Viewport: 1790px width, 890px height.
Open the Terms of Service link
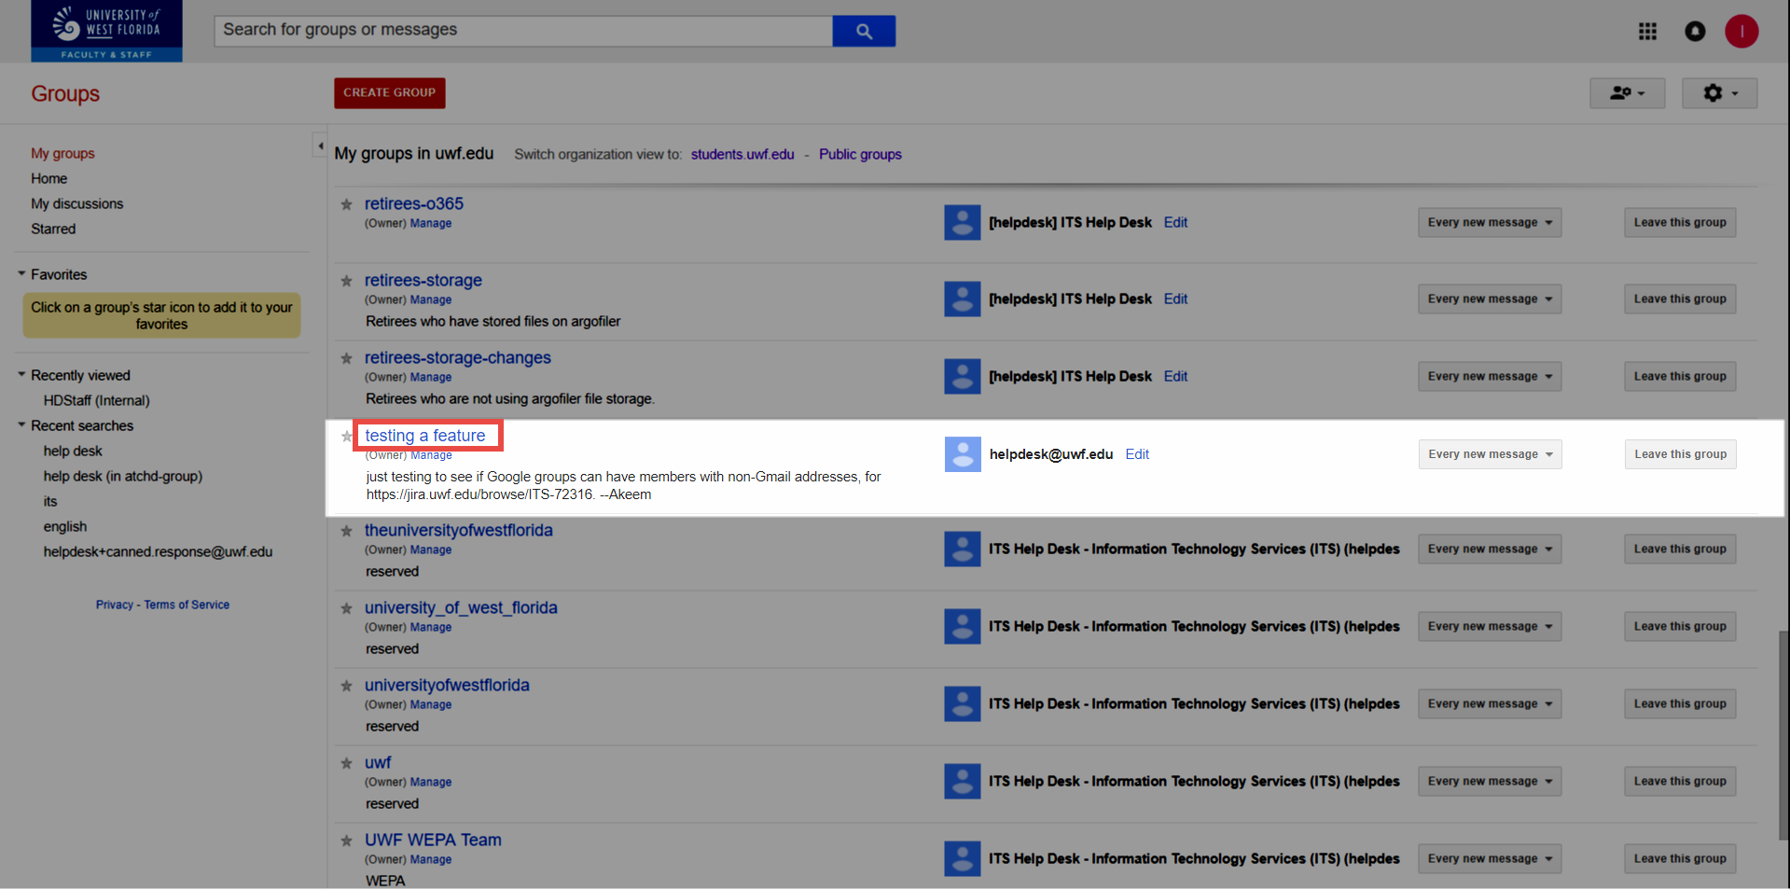click(187, 605)
